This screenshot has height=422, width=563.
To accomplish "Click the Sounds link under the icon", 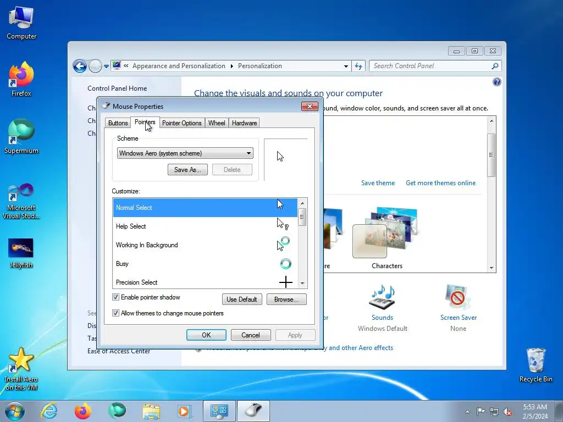I will (x=382, y=318).
